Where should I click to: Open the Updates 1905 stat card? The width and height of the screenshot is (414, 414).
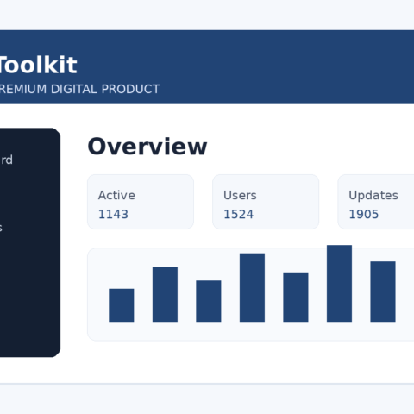click(376, 202)
